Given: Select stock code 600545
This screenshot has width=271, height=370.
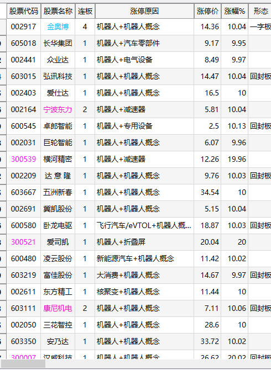Looking at the screenshot, I should [24, 126].
